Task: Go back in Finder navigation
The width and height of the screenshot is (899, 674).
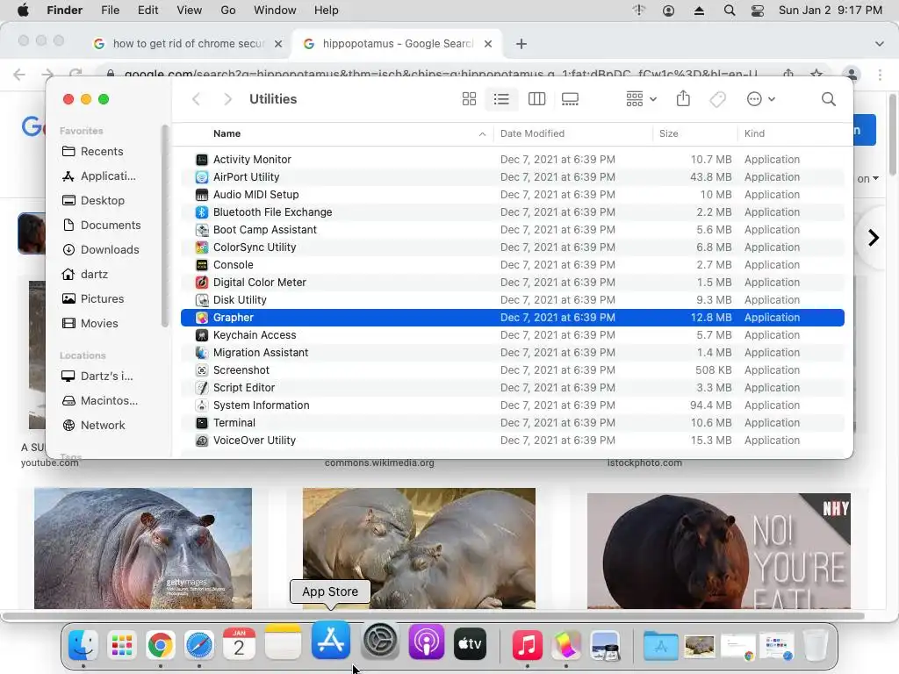Action: click(197, 99)
